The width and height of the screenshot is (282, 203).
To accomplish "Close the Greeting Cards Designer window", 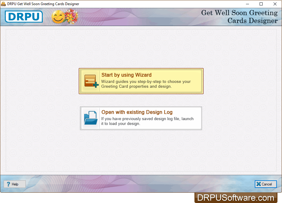I will (275, 4).
